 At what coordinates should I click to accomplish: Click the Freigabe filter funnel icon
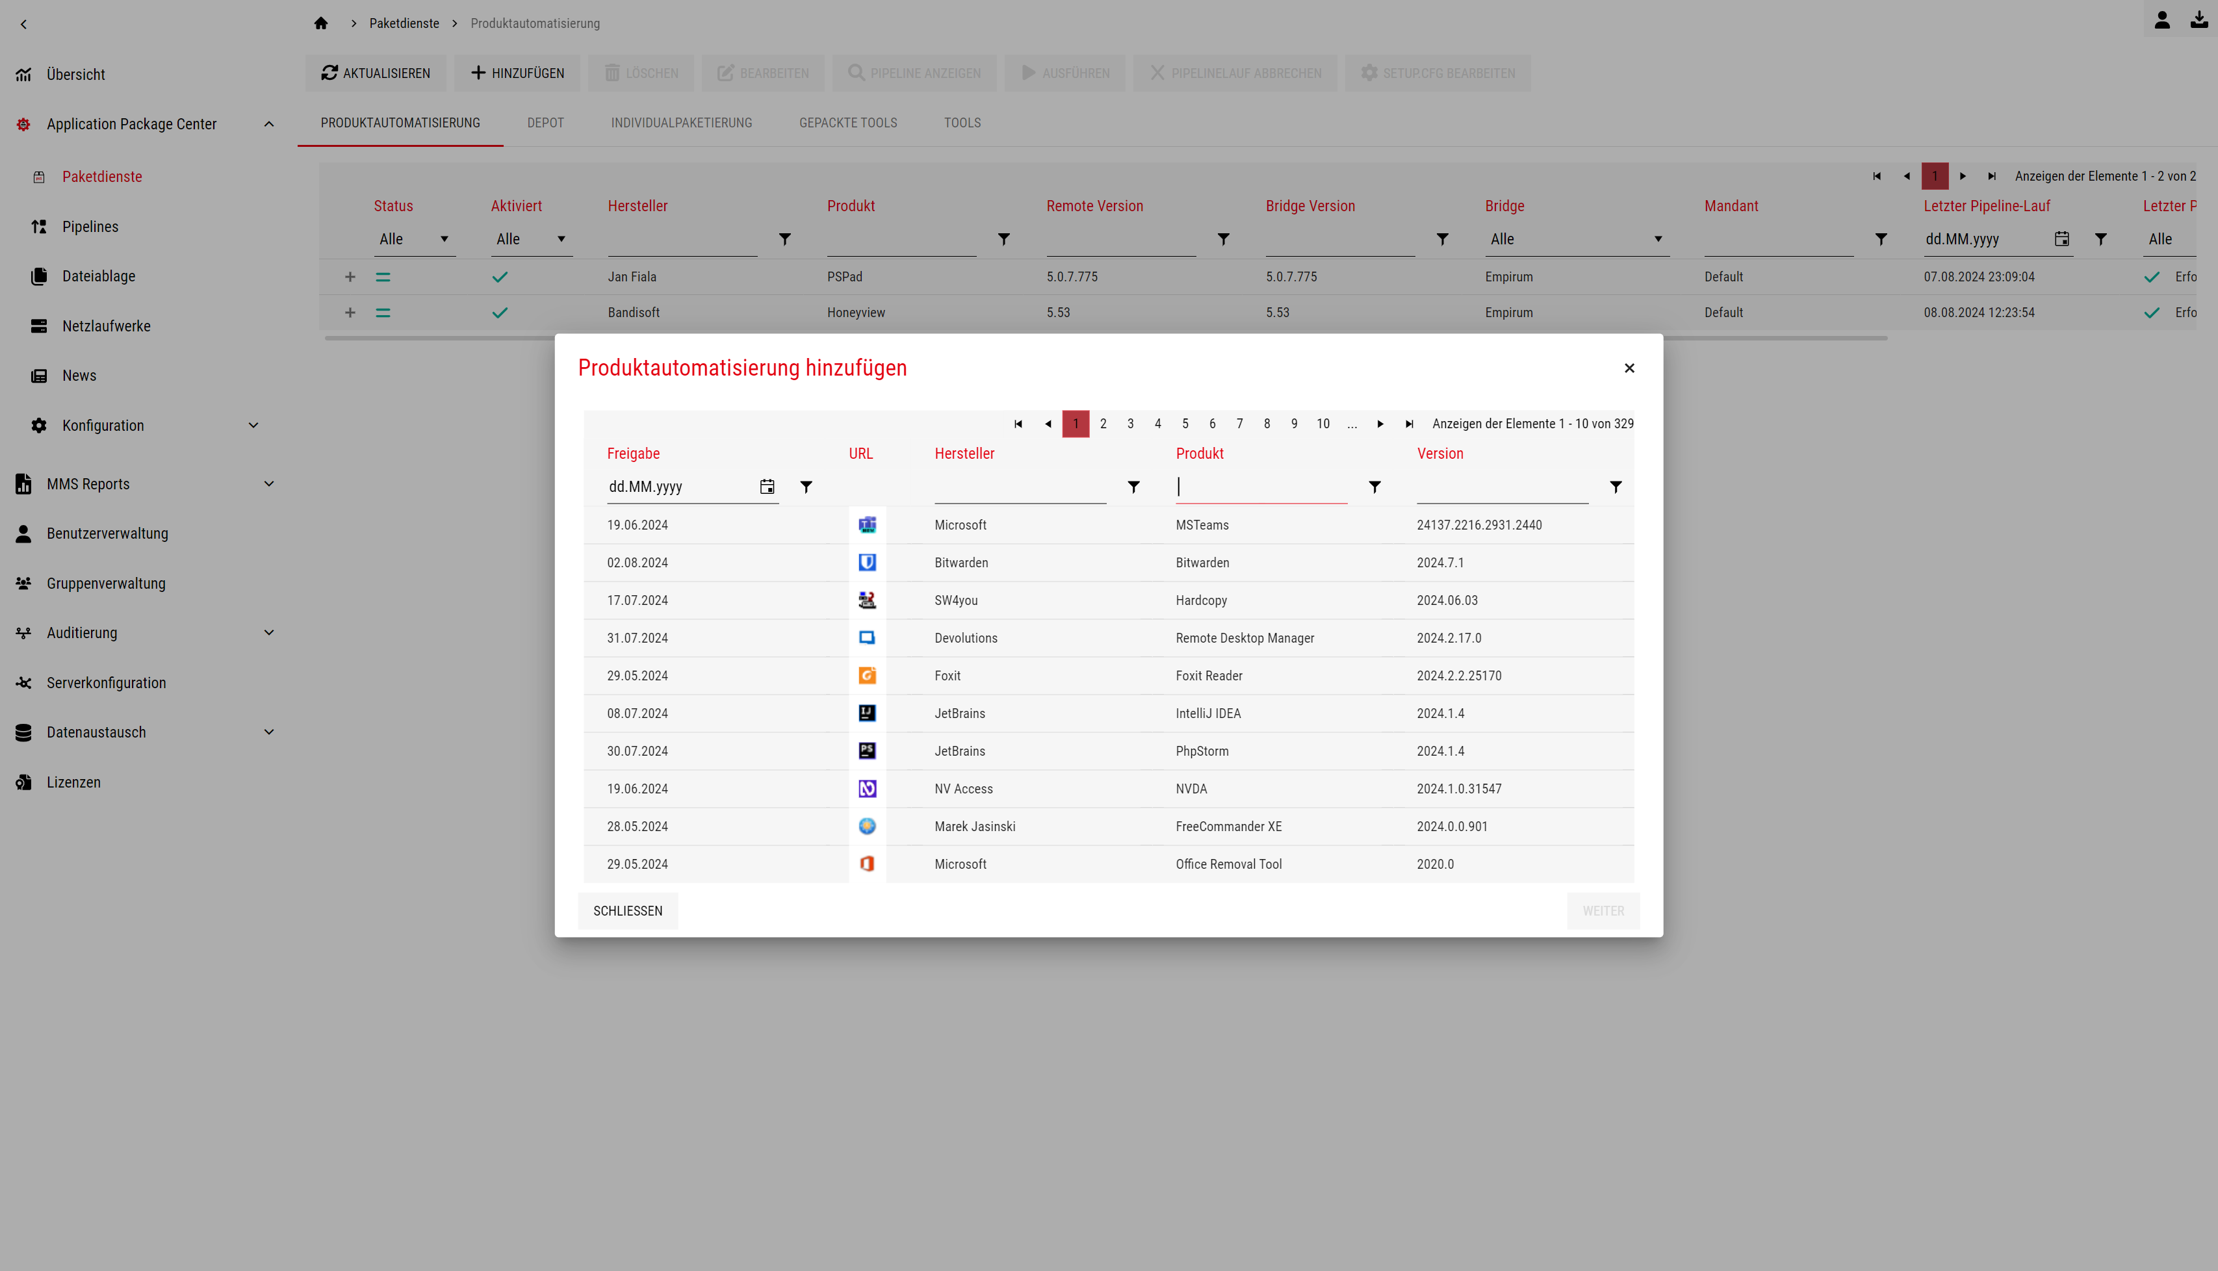806,487
